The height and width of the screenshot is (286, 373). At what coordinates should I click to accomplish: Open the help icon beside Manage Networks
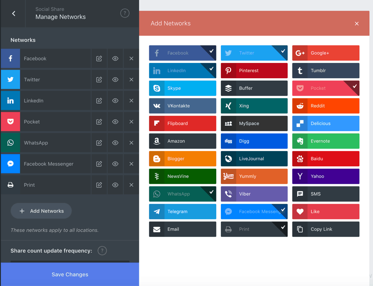[125, 13]
